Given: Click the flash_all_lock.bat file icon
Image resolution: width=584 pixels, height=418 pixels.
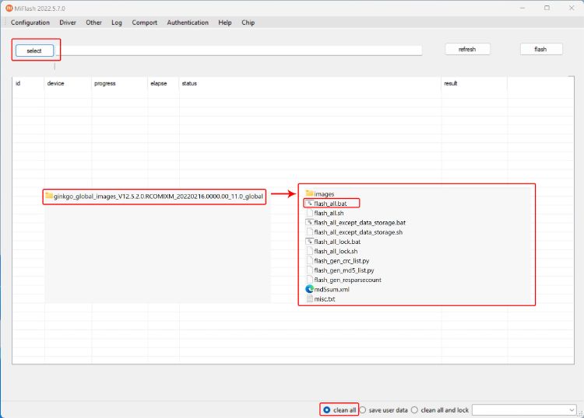Looking at the screenshot, I should [x=309, y=242].
